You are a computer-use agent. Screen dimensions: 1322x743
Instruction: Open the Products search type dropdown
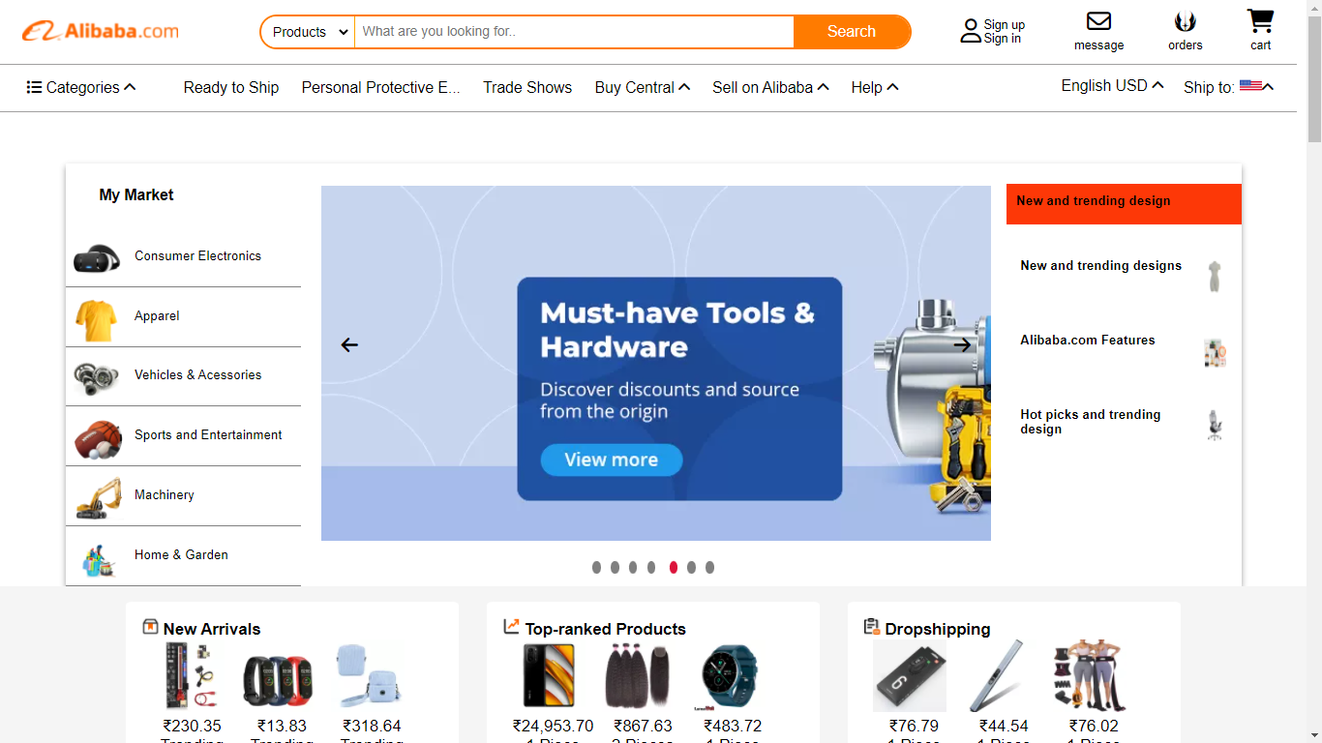(309, 32)
